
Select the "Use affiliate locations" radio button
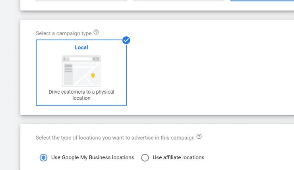click(x=145, y=158)
